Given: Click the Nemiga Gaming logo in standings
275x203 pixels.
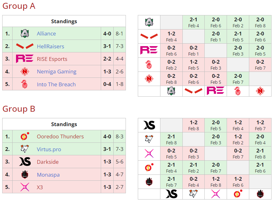Looking at the screenshot, I should [x=25, y=72].
